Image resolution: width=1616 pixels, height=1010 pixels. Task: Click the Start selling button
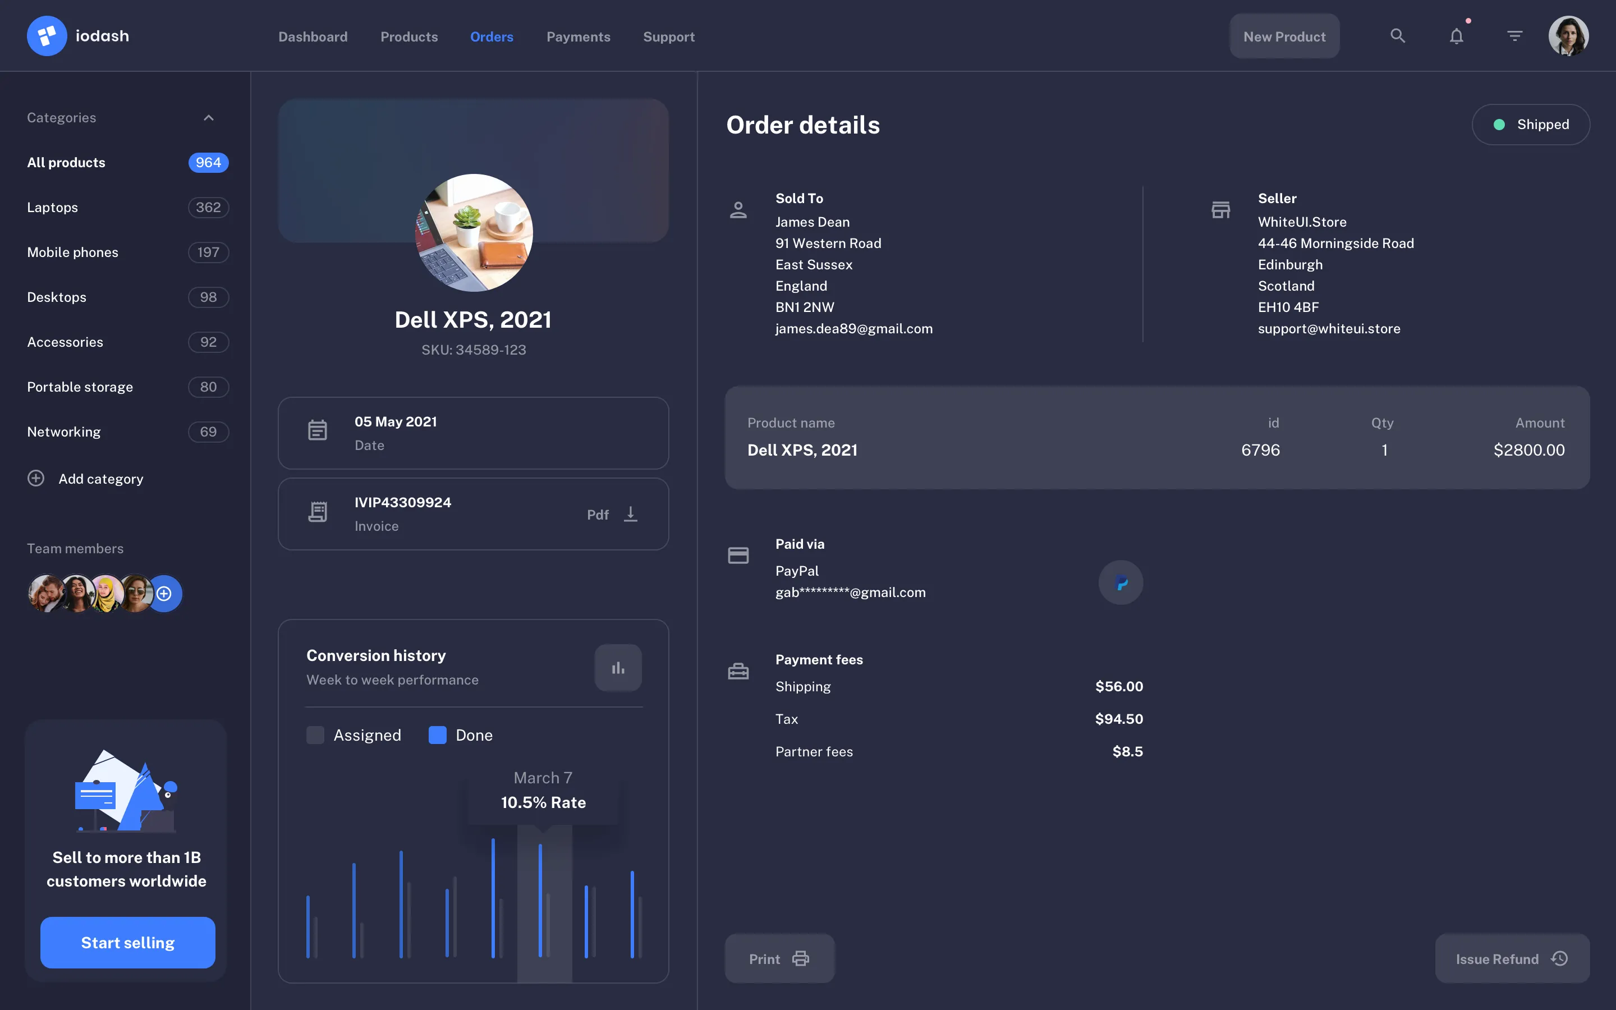(127, 943)
